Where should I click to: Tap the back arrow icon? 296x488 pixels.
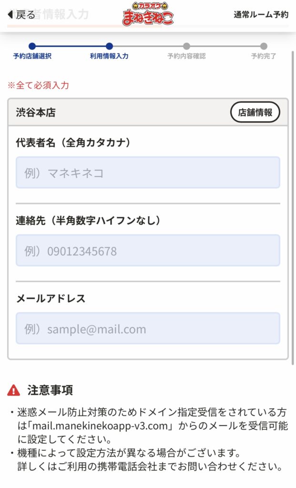click(x=10, y=15)
